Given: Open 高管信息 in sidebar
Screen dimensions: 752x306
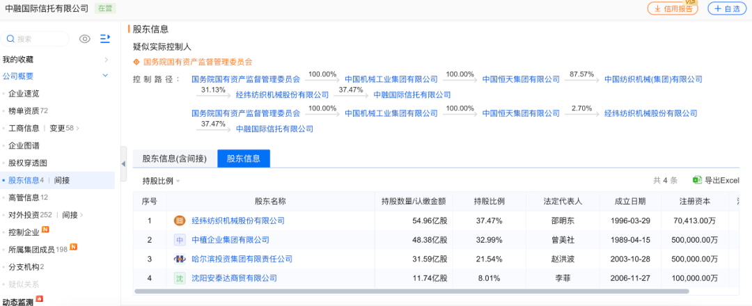Looking at the screenshot, I should 29,198.
